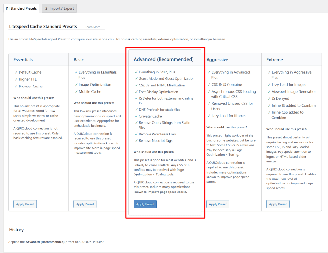Apply the Advanced (Recommended) preset
The height and width of the screenshot is (253, 328).
point(145,204)
